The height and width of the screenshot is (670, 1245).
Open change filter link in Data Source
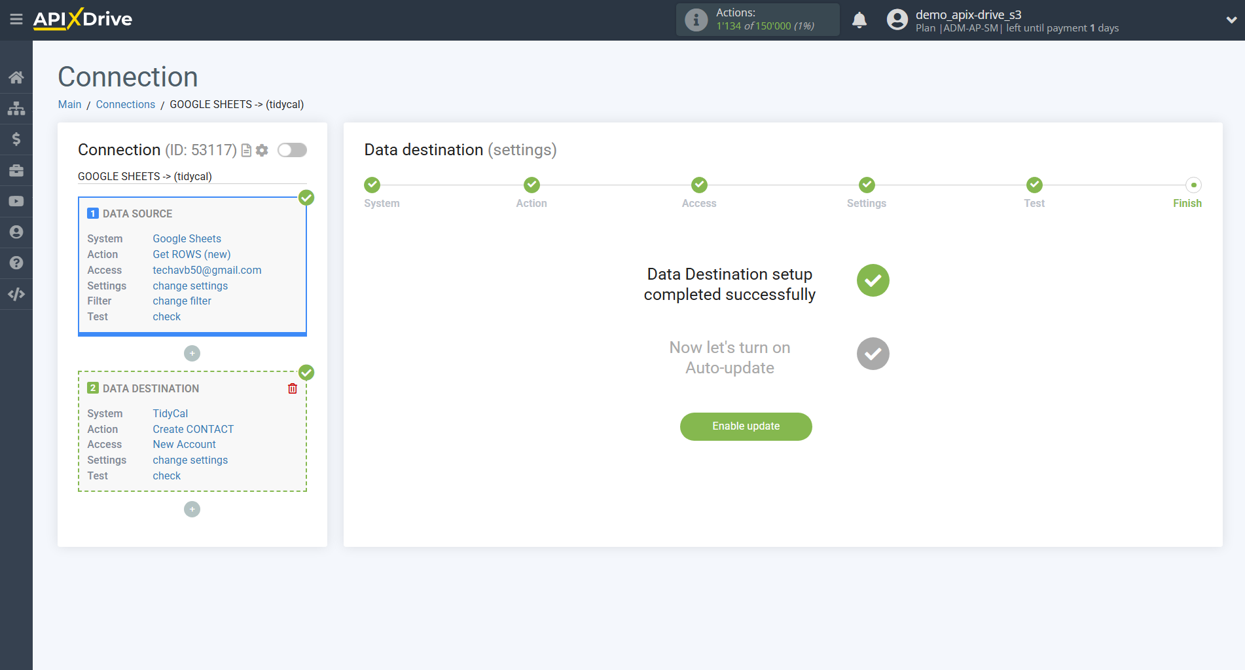tap(181, 301)
